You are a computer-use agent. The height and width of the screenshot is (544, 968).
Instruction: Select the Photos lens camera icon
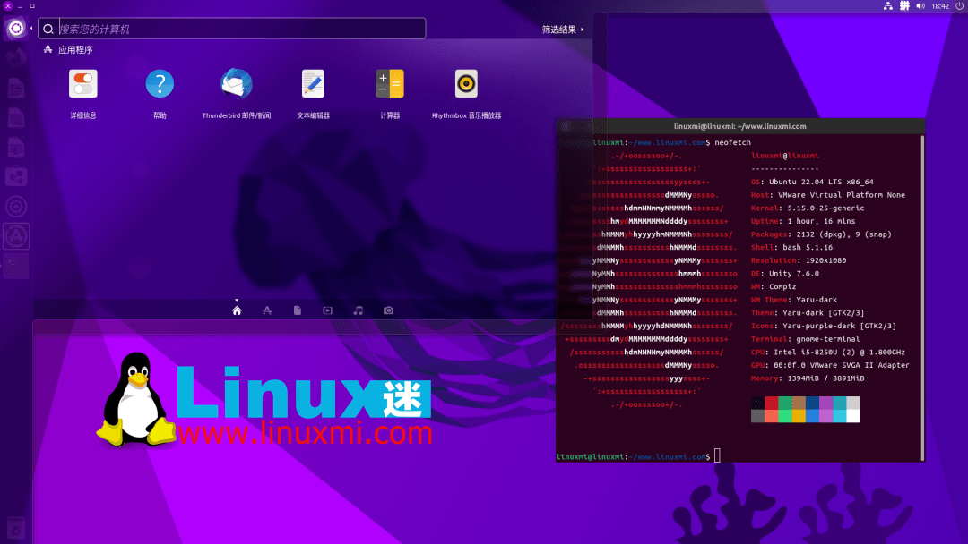(x=388, y=310)
